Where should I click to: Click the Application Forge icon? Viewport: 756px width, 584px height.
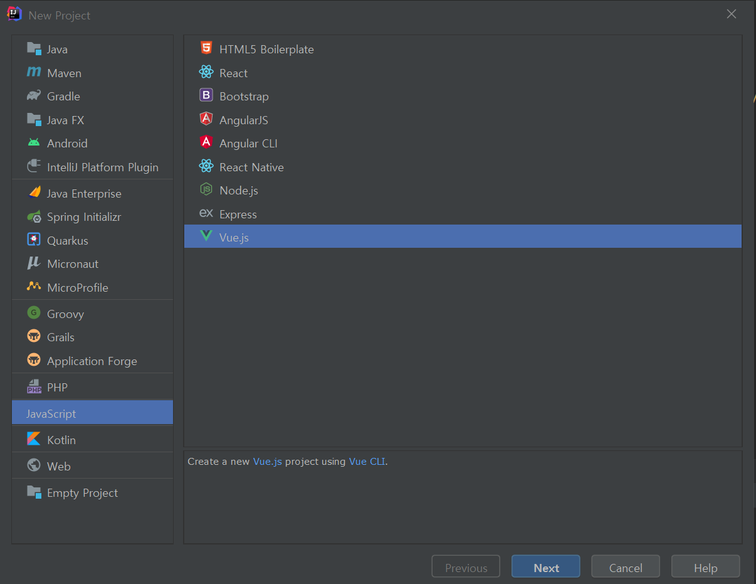(x=34, y=361)
